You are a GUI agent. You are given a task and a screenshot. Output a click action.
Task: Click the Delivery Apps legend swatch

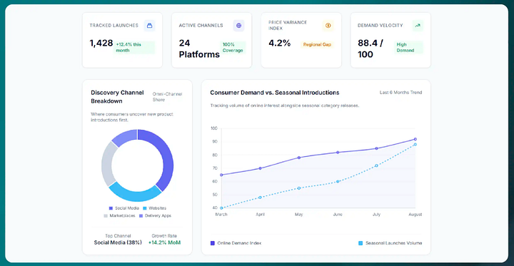(x=141, y=216)
